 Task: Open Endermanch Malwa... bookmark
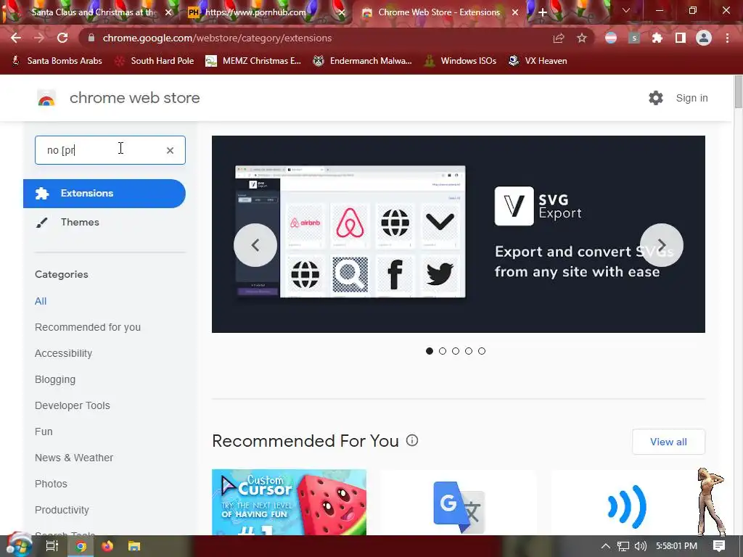tap(363, 61)
